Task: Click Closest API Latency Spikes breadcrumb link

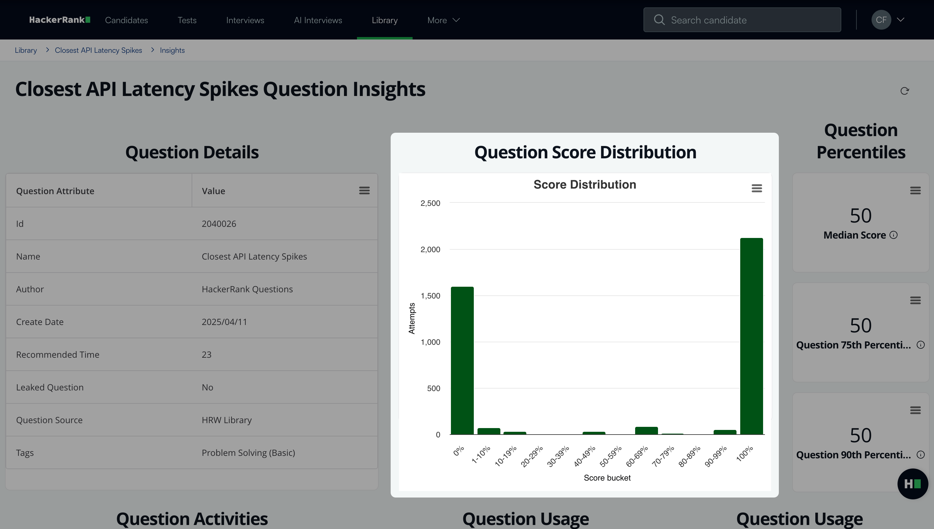Action: click(x=98, y=50)
